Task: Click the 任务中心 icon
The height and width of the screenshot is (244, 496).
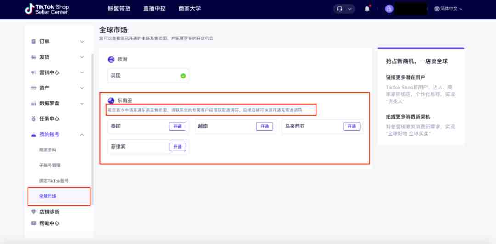Action: (34, 119)
